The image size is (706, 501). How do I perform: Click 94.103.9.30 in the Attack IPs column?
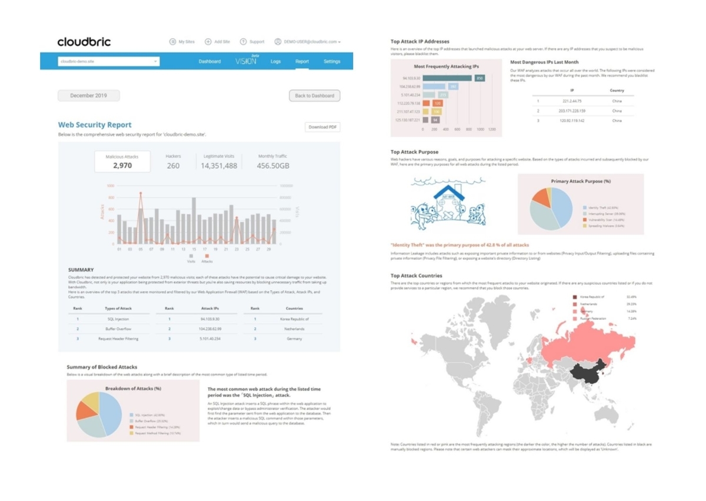[x=211, y=319]
